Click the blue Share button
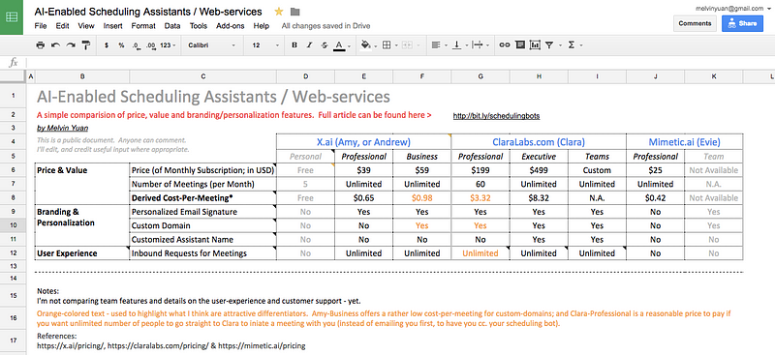The height and width of the screenshot is (355, 775). pos(742,23)
